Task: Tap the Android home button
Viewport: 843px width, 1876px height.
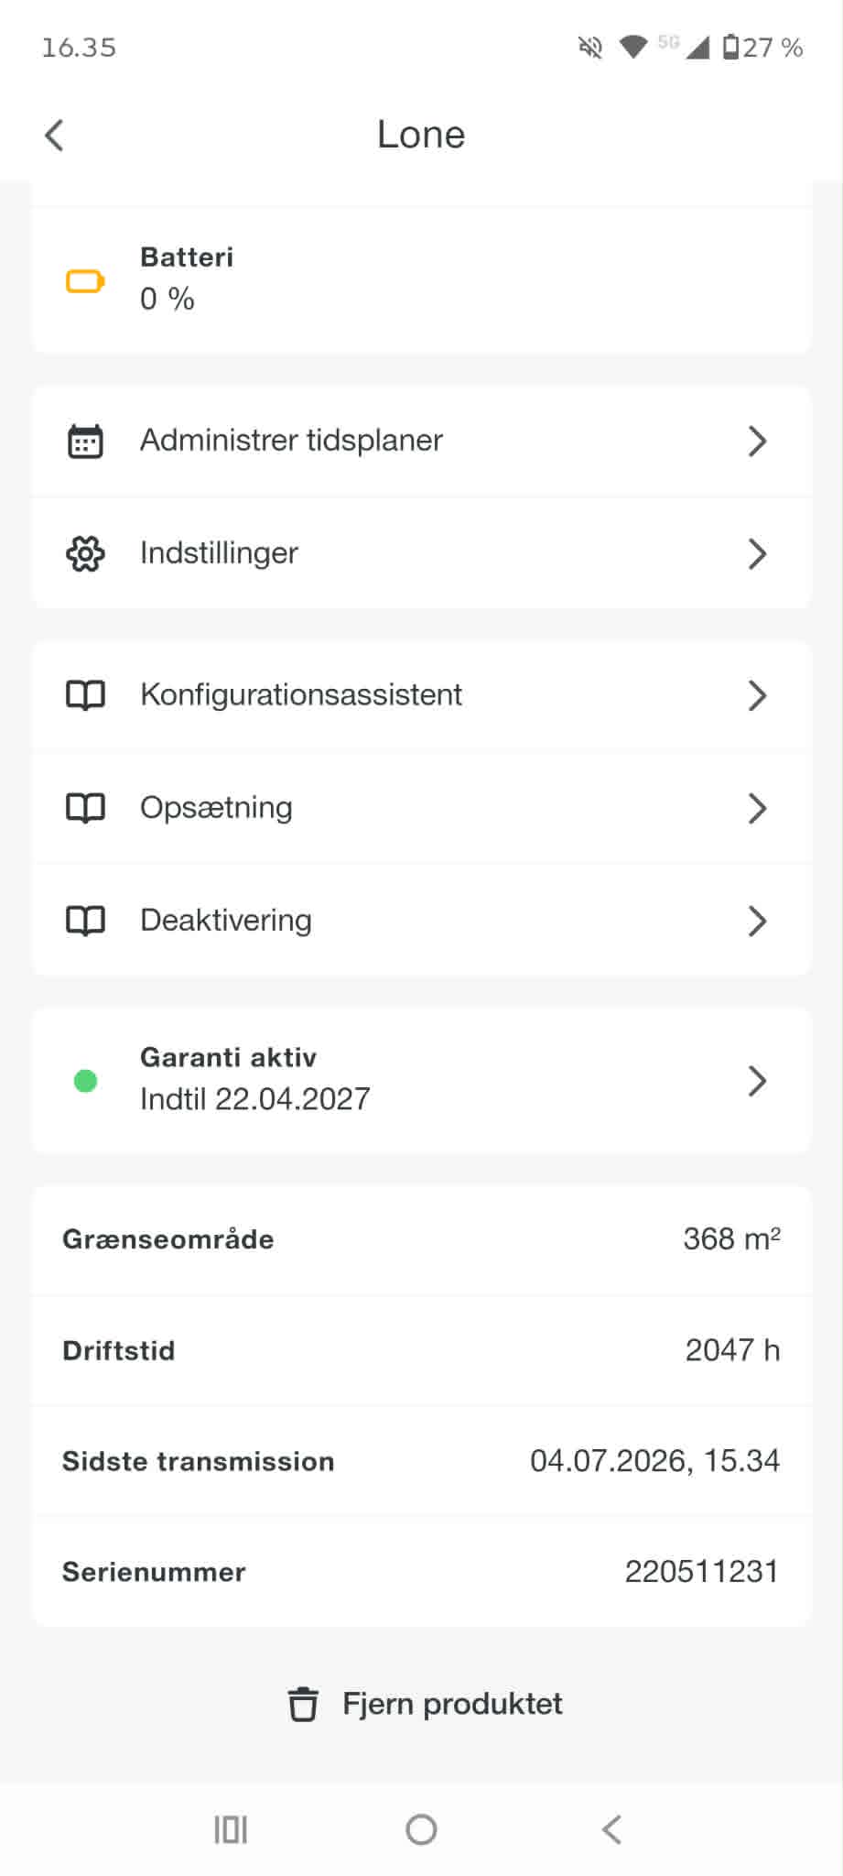Action: click(421, 1829)
